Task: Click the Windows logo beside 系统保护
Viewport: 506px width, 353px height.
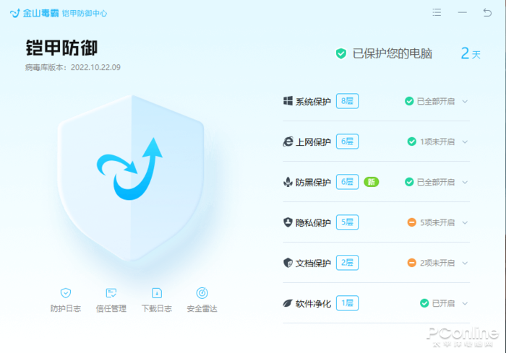Action: click(x=288, y=101)
